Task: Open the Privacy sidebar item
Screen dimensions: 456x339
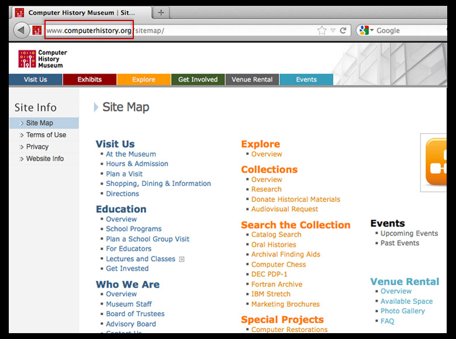Action: (x=37, y=147)
